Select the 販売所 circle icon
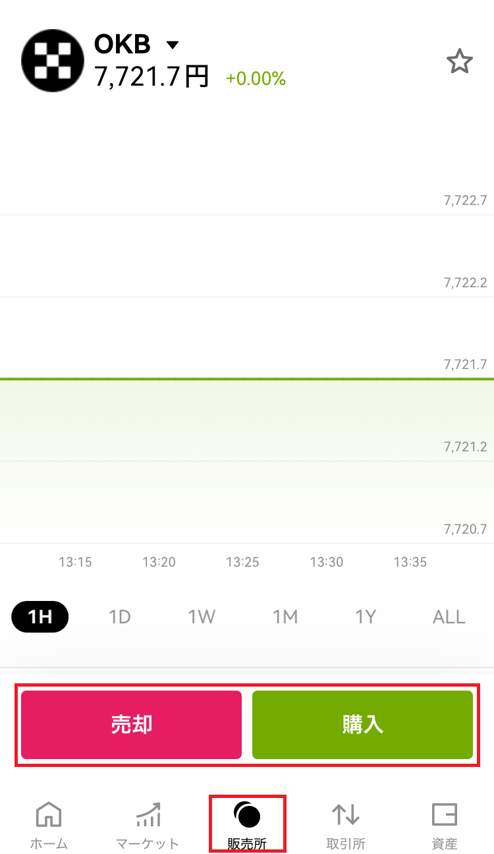Viewport: 494px width, 854px height. point(247,814)
